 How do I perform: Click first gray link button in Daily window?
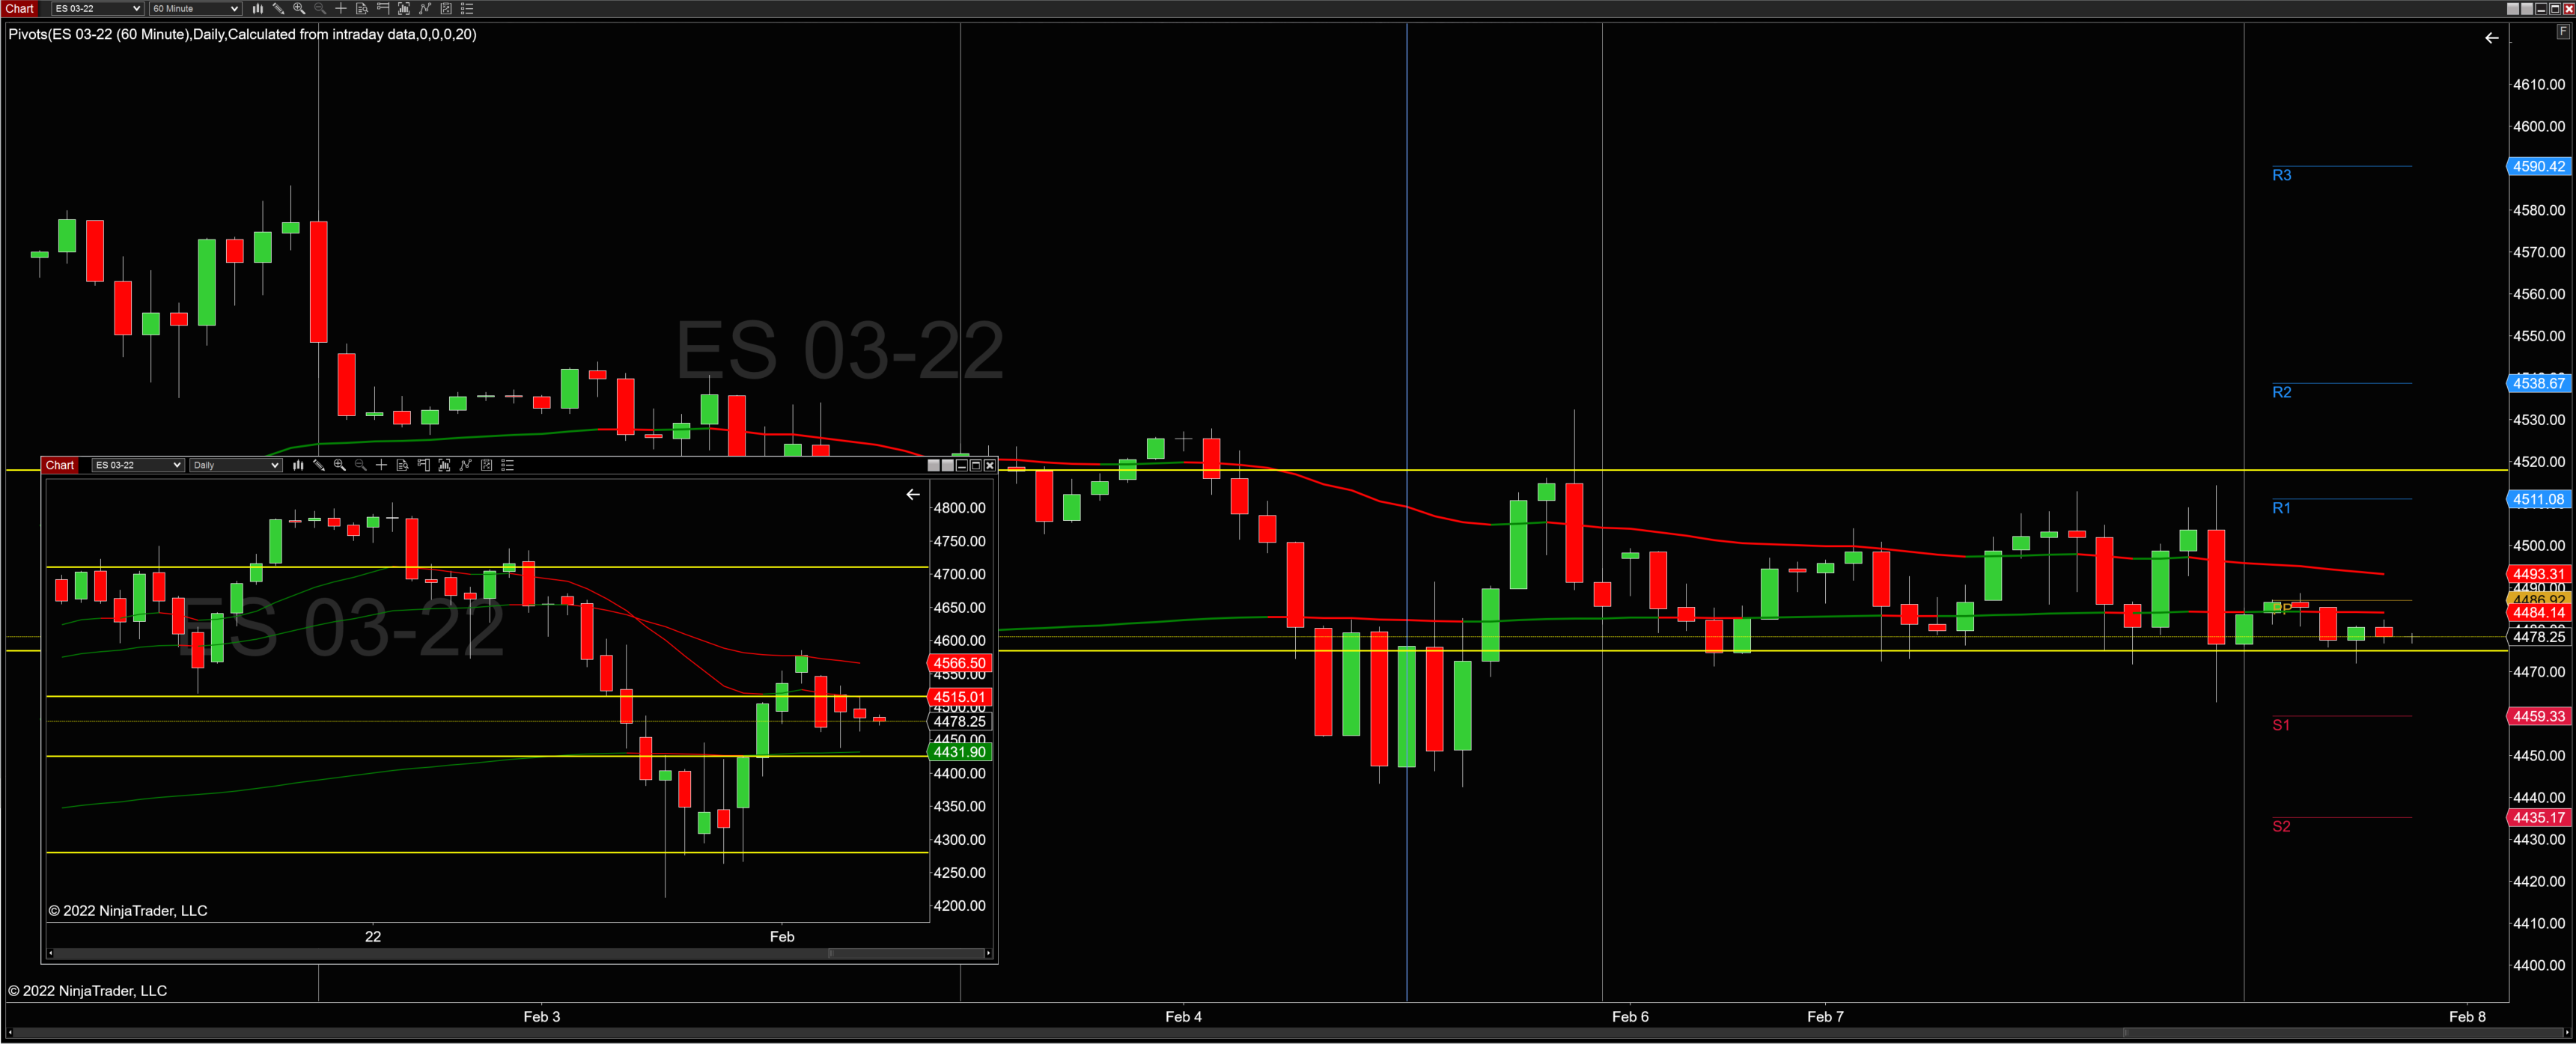933,465
